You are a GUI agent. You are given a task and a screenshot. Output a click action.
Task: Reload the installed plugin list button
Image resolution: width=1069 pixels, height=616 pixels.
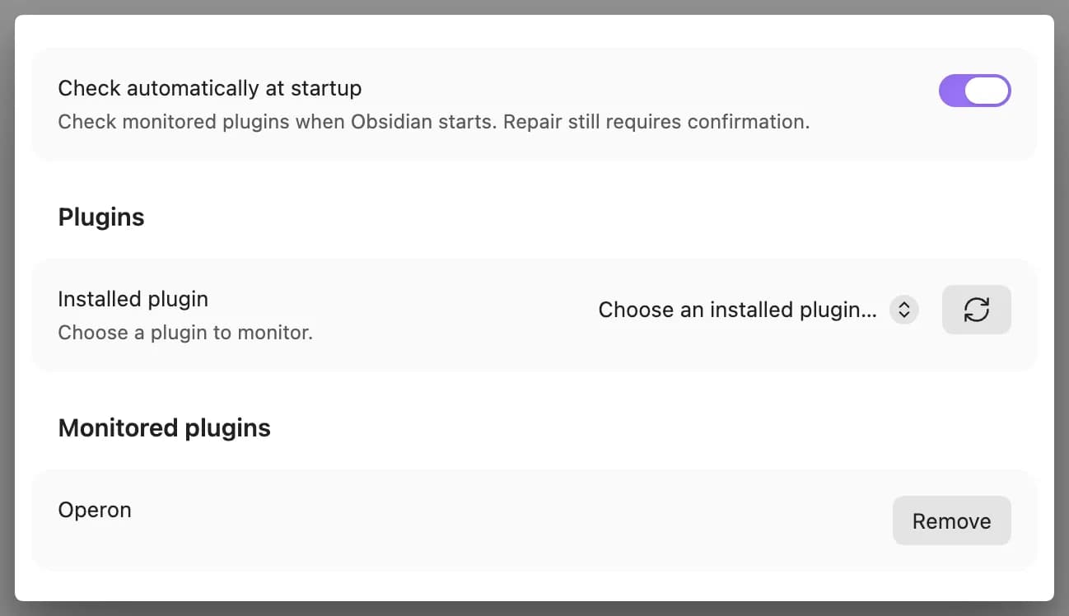976,310
